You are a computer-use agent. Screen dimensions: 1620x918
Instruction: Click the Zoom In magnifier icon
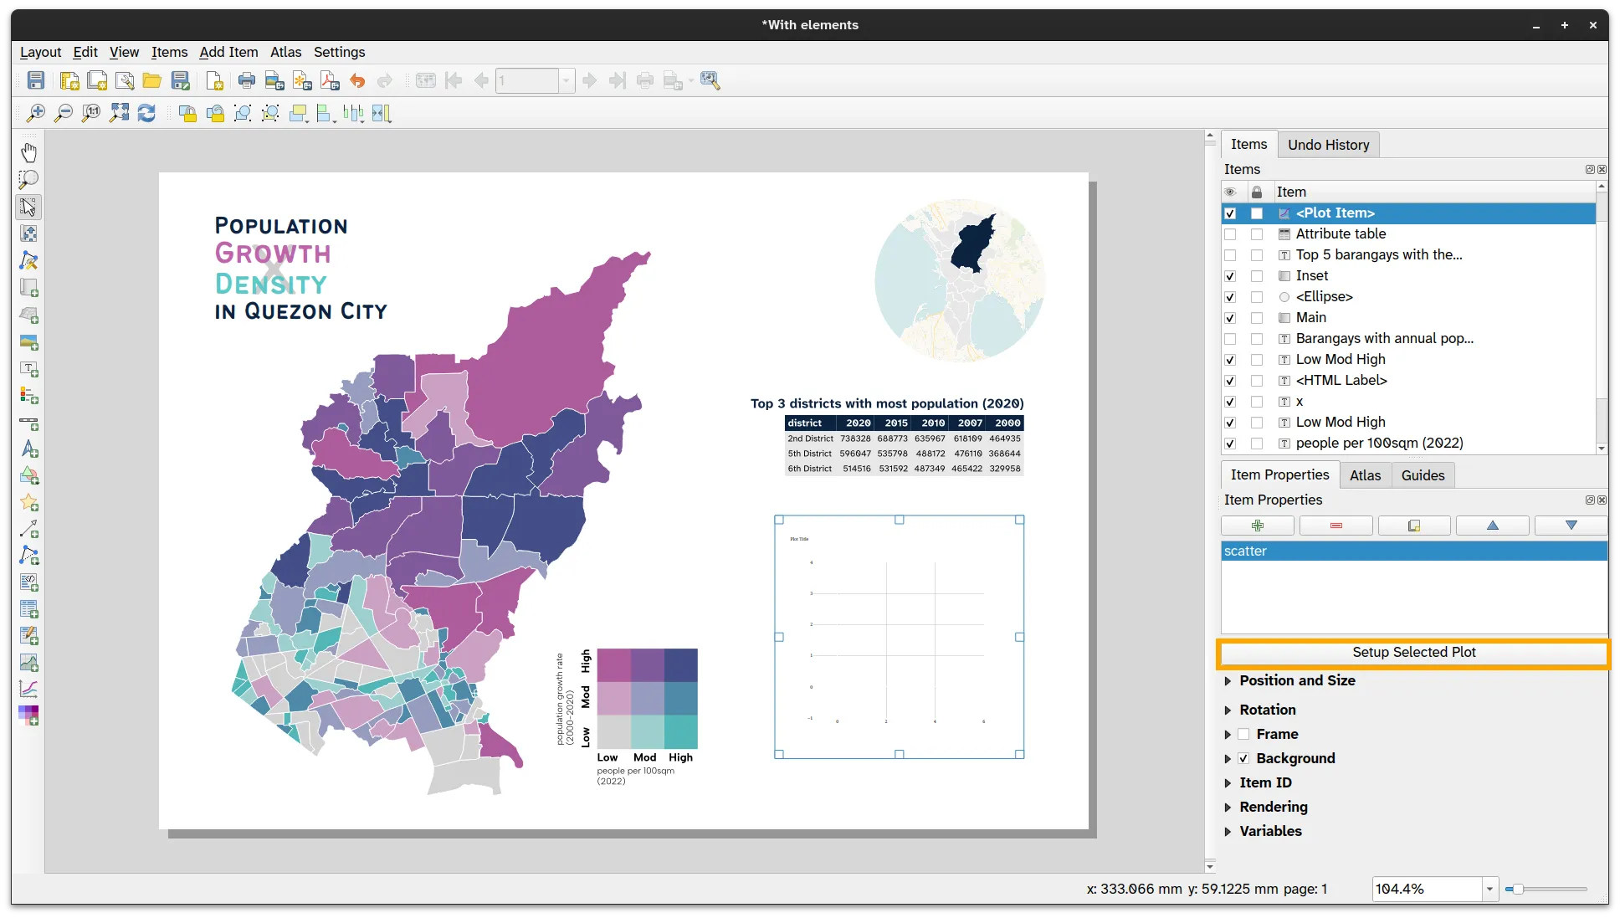click(x=36, y=113)
